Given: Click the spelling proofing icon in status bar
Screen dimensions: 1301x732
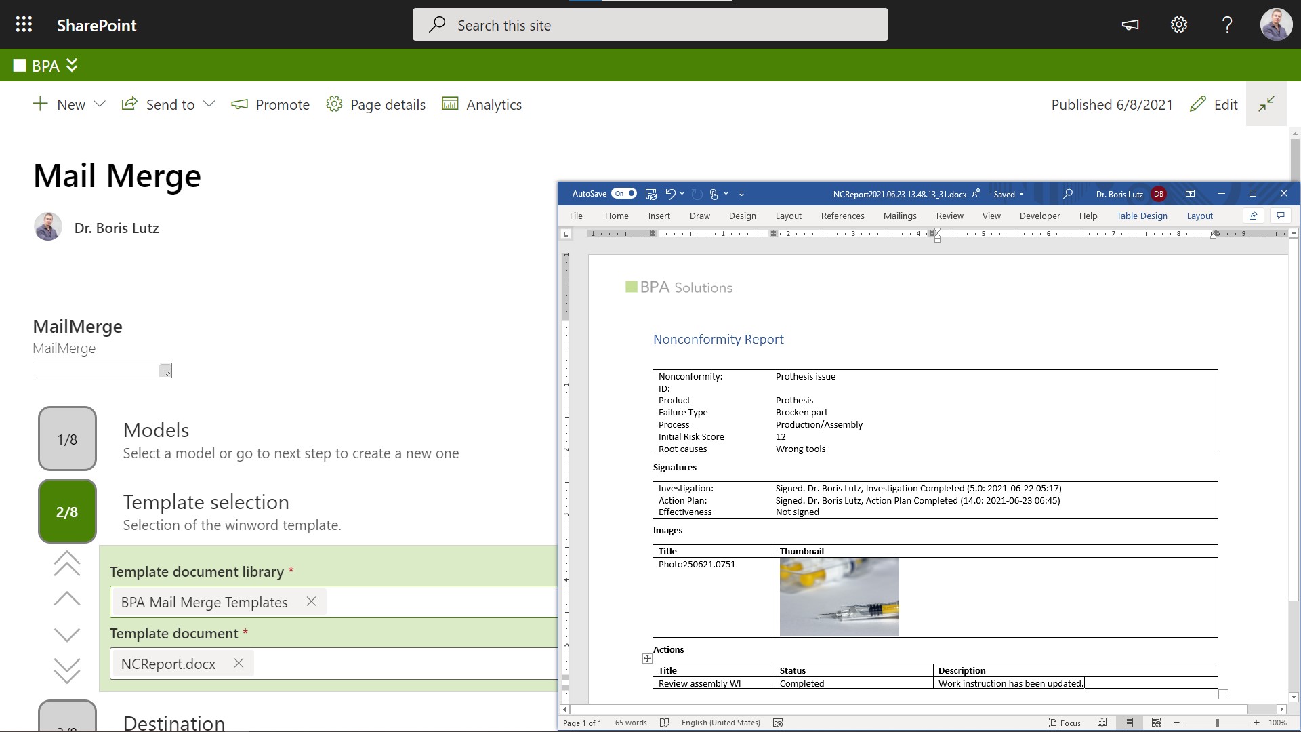Looking at the screenshot, I should point(665,723).
